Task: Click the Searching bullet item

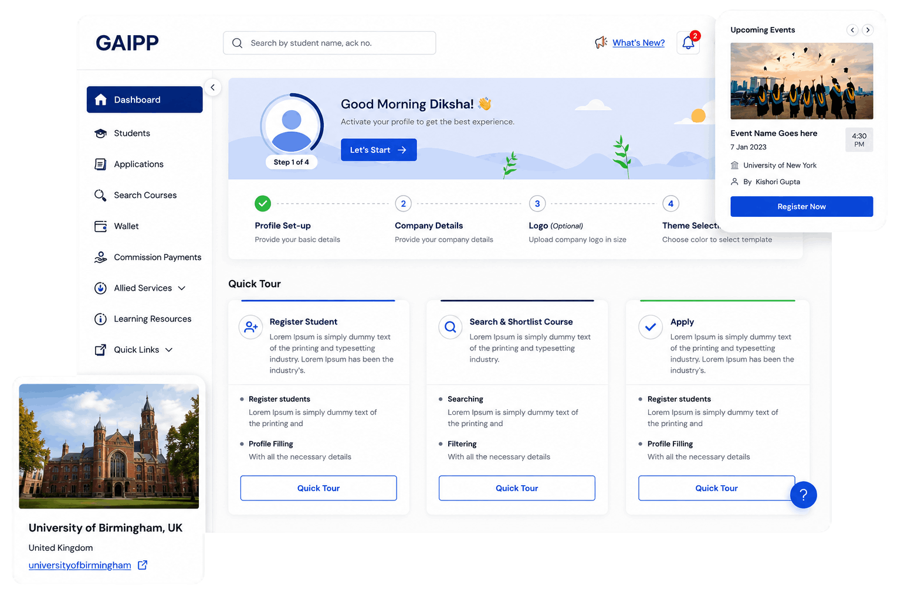Action: point(465,400)
